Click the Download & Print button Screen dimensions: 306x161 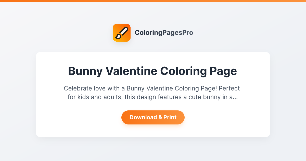(x=153, y=117)
